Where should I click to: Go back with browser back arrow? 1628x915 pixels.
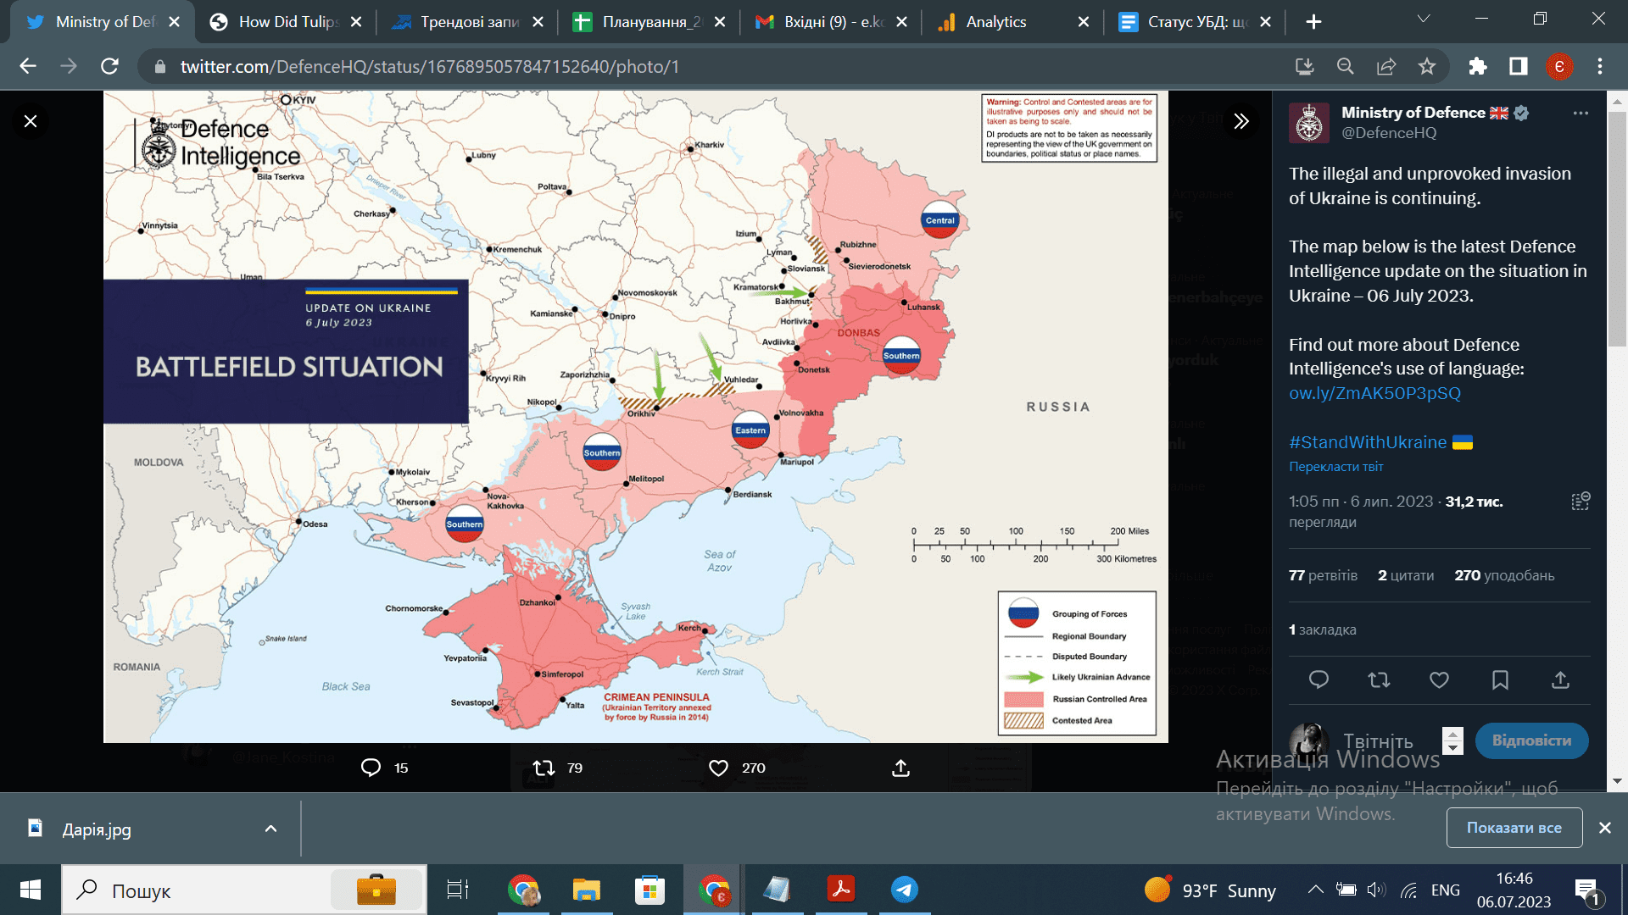[x=28, y=66]
